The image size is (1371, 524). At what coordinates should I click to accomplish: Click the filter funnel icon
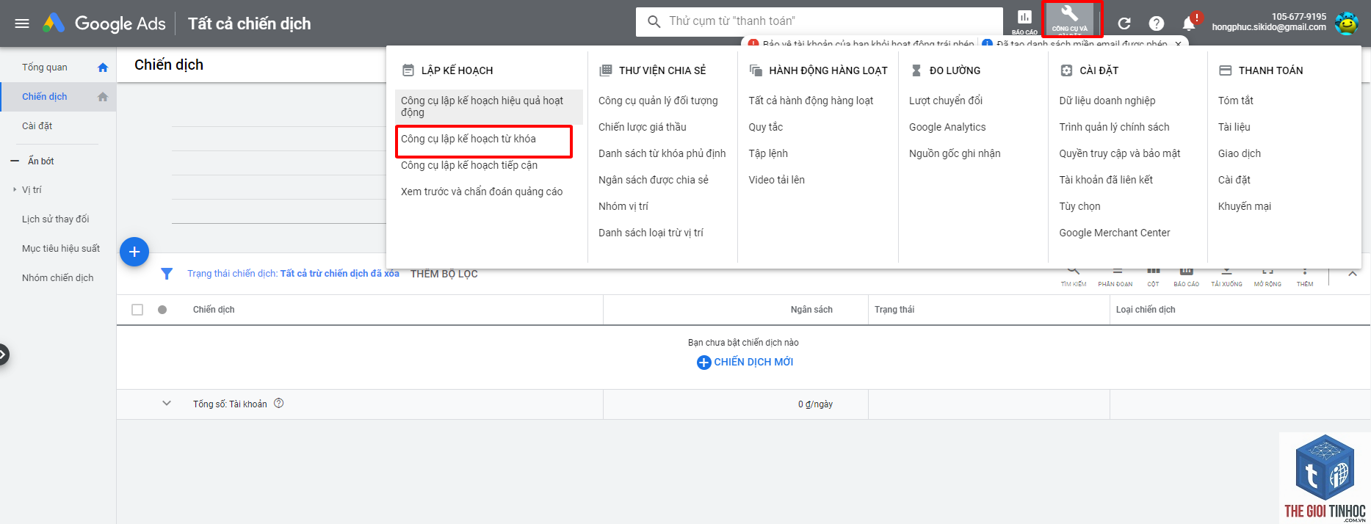[x=167, y=274]
